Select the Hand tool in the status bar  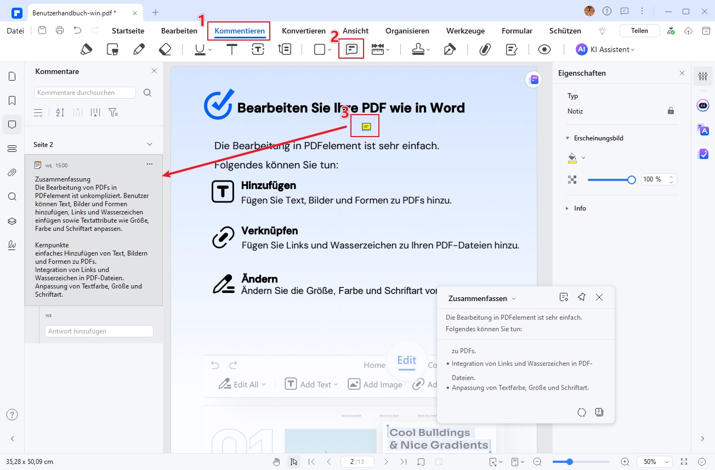[x=276, y=462]
